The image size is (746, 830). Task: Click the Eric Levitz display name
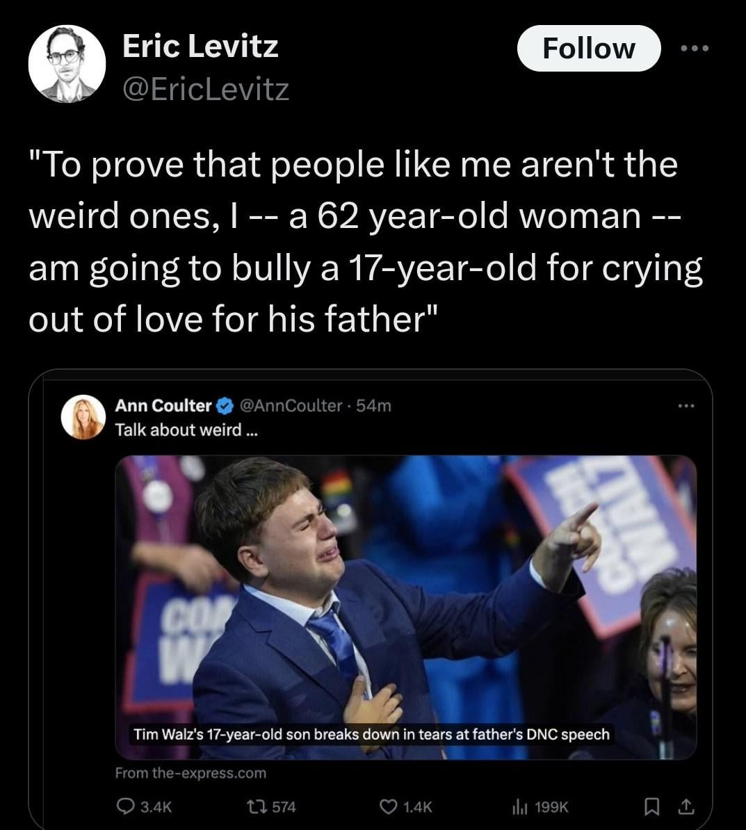click(200, 47)
